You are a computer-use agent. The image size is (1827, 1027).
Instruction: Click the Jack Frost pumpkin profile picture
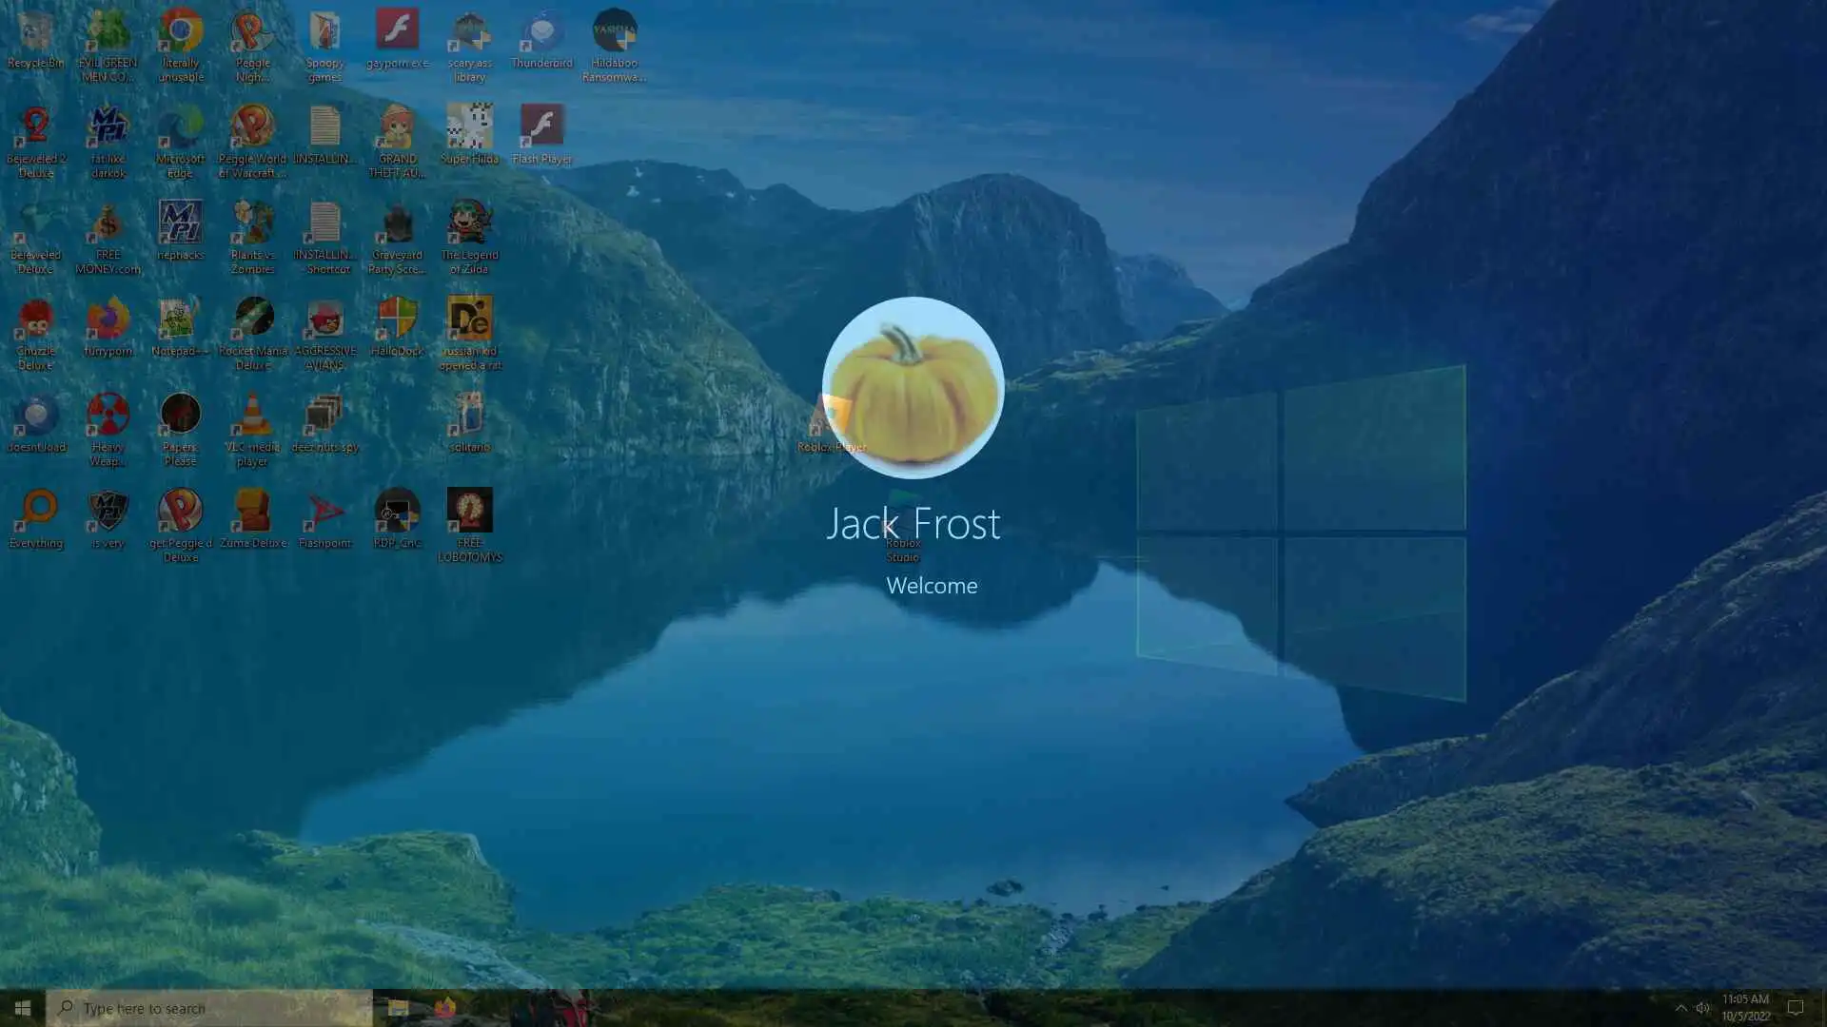tap(913, 387)
